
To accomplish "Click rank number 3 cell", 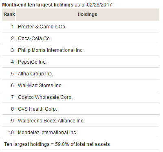I will click(x=12, y=50).
